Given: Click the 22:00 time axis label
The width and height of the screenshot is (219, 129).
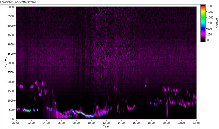Looking at the screenshot, I should (181, 123).
